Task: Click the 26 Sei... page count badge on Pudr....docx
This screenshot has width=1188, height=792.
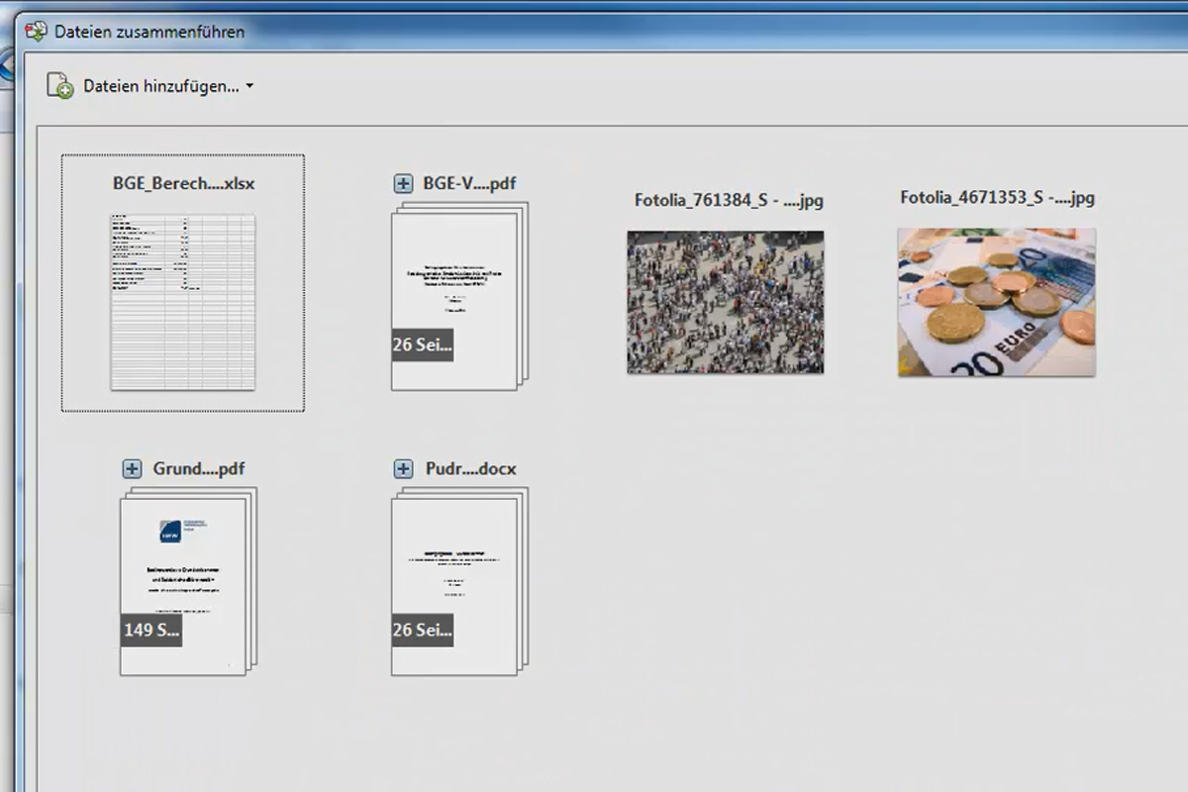Action: (422, 630)
